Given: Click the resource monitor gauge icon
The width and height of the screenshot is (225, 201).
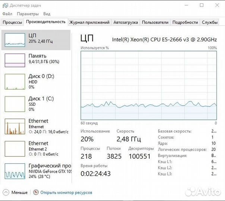Looking at the screenshot, I should pos(36,192).
